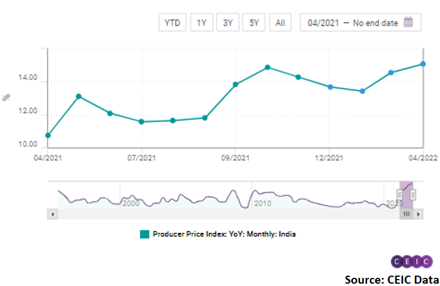Click near 2010 in the navigator timeline
Image resolution: width=440 pixels, height=286 pixels.
tap(263, 203)
